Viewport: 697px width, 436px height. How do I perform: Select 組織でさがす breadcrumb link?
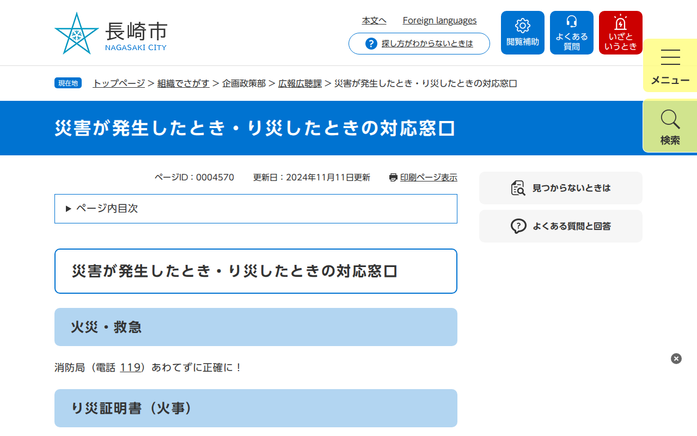184,83
